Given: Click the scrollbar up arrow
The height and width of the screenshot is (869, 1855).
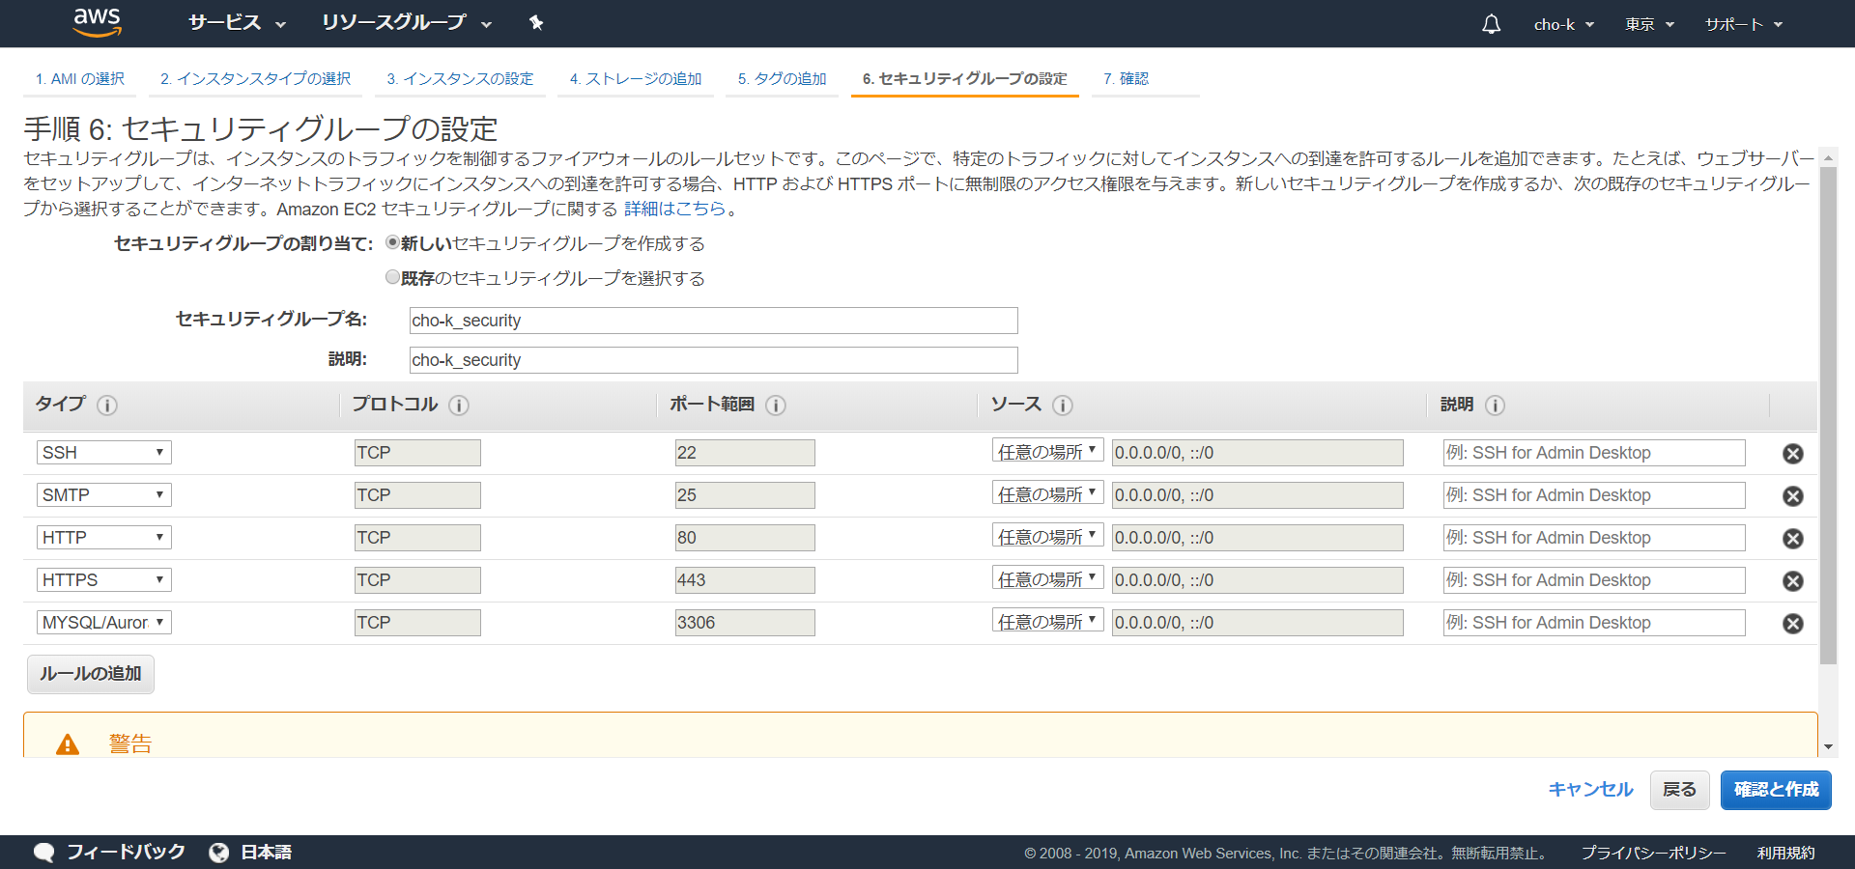Looking at the screenshot, I should tap(1828, 156).
